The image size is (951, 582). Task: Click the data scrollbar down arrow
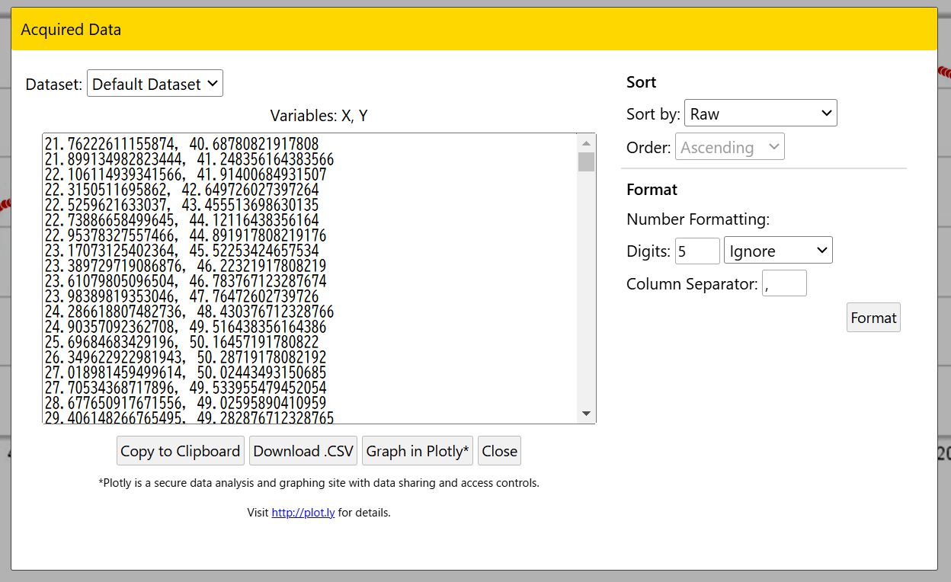point(586,414)
